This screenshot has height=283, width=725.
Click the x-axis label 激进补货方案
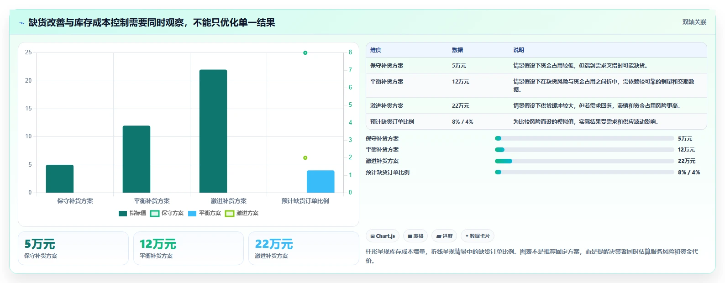point(229,201)
